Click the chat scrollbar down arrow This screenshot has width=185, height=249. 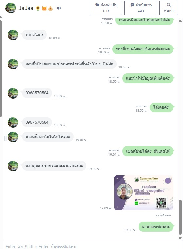180,238
